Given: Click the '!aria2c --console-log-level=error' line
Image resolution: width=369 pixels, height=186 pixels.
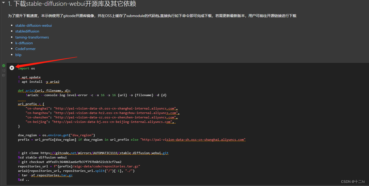Looking at the screenshot, I should (96, 95).
